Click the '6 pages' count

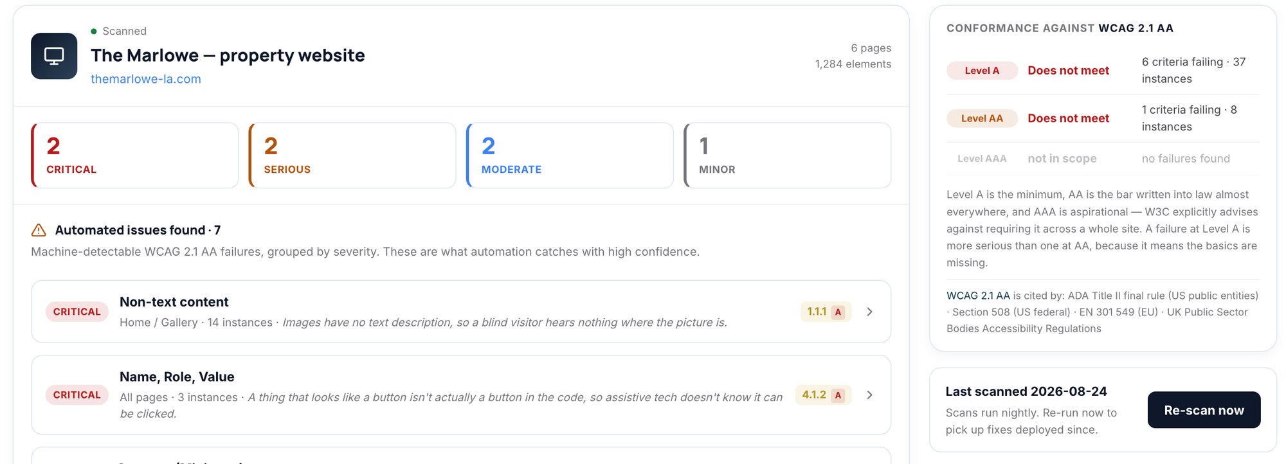pyautogui.click(x=871, y=48)
